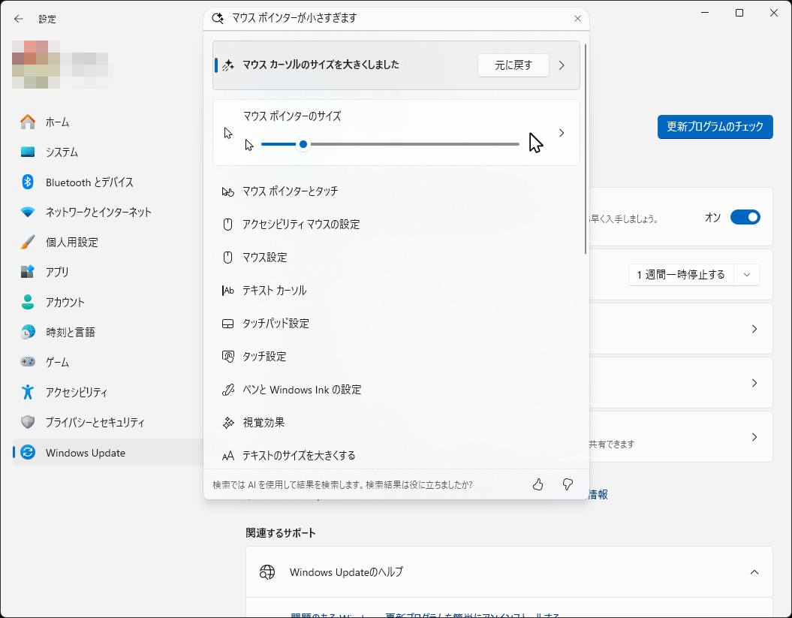Click the 更新プログラムのチェック button
792x618 pixels.
715,127
